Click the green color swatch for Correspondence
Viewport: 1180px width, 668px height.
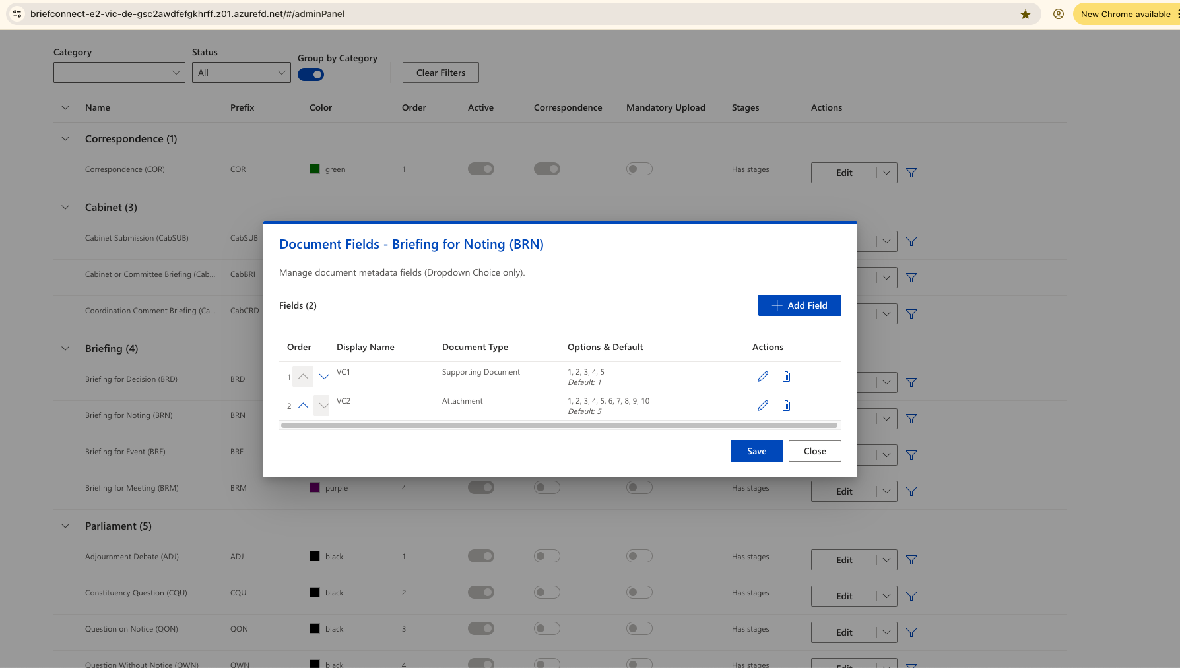point(315,169)
